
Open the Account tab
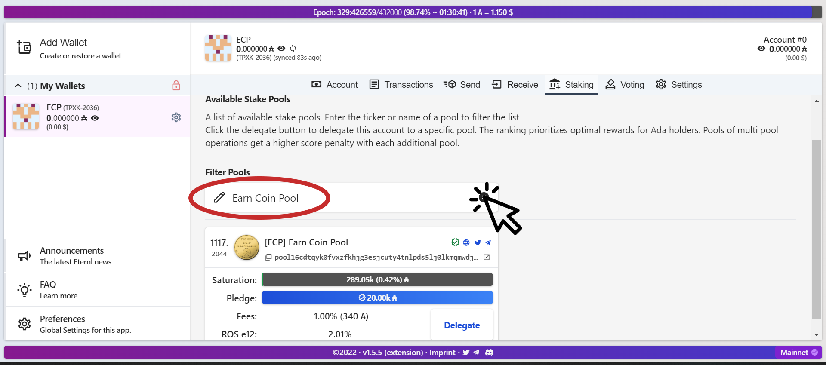pyautogui.click(x=335, y=85)
